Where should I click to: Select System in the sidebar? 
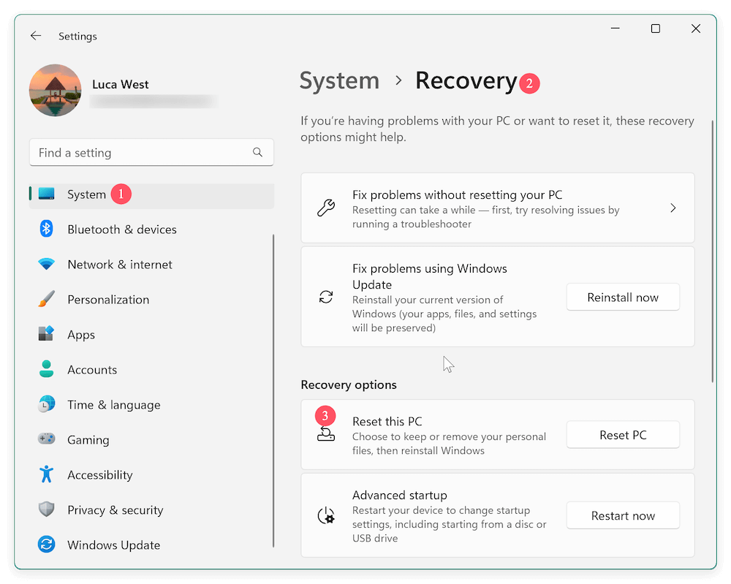[86, 194]
